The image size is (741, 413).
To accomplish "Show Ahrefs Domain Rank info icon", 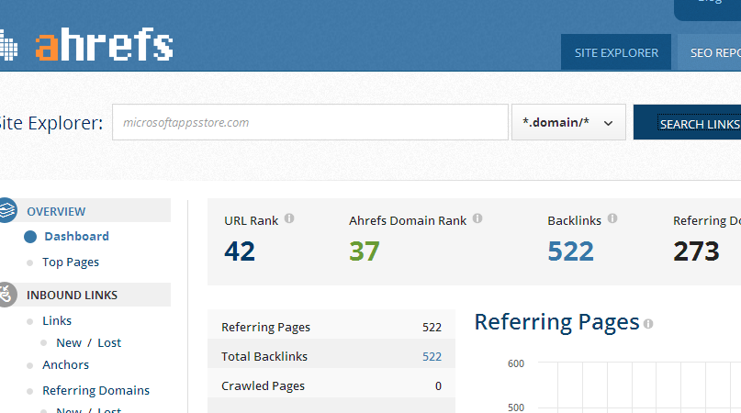I will pos(477,218).
